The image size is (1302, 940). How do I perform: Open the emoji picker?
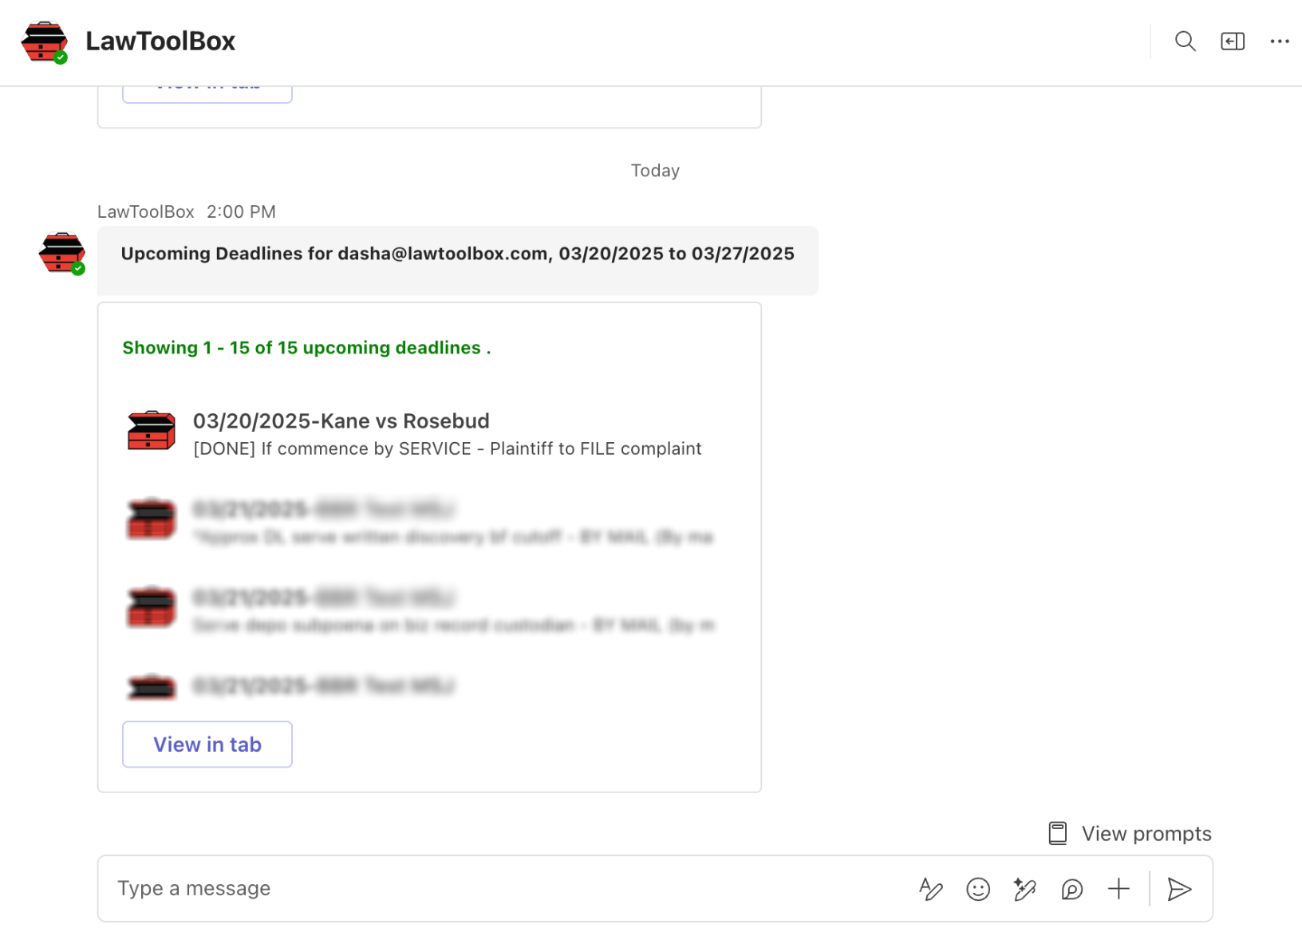978,889
